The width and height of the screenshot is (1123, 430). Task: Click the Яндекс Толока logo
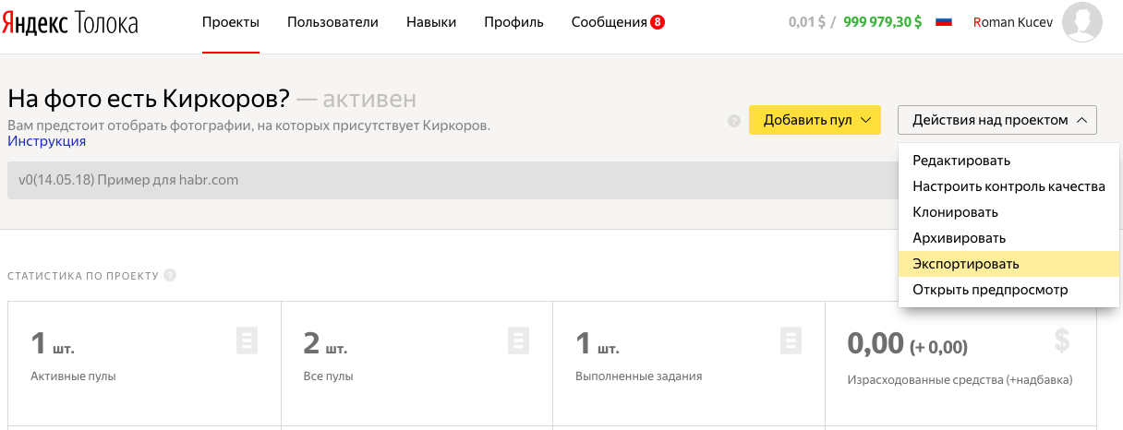click(69, 23)
